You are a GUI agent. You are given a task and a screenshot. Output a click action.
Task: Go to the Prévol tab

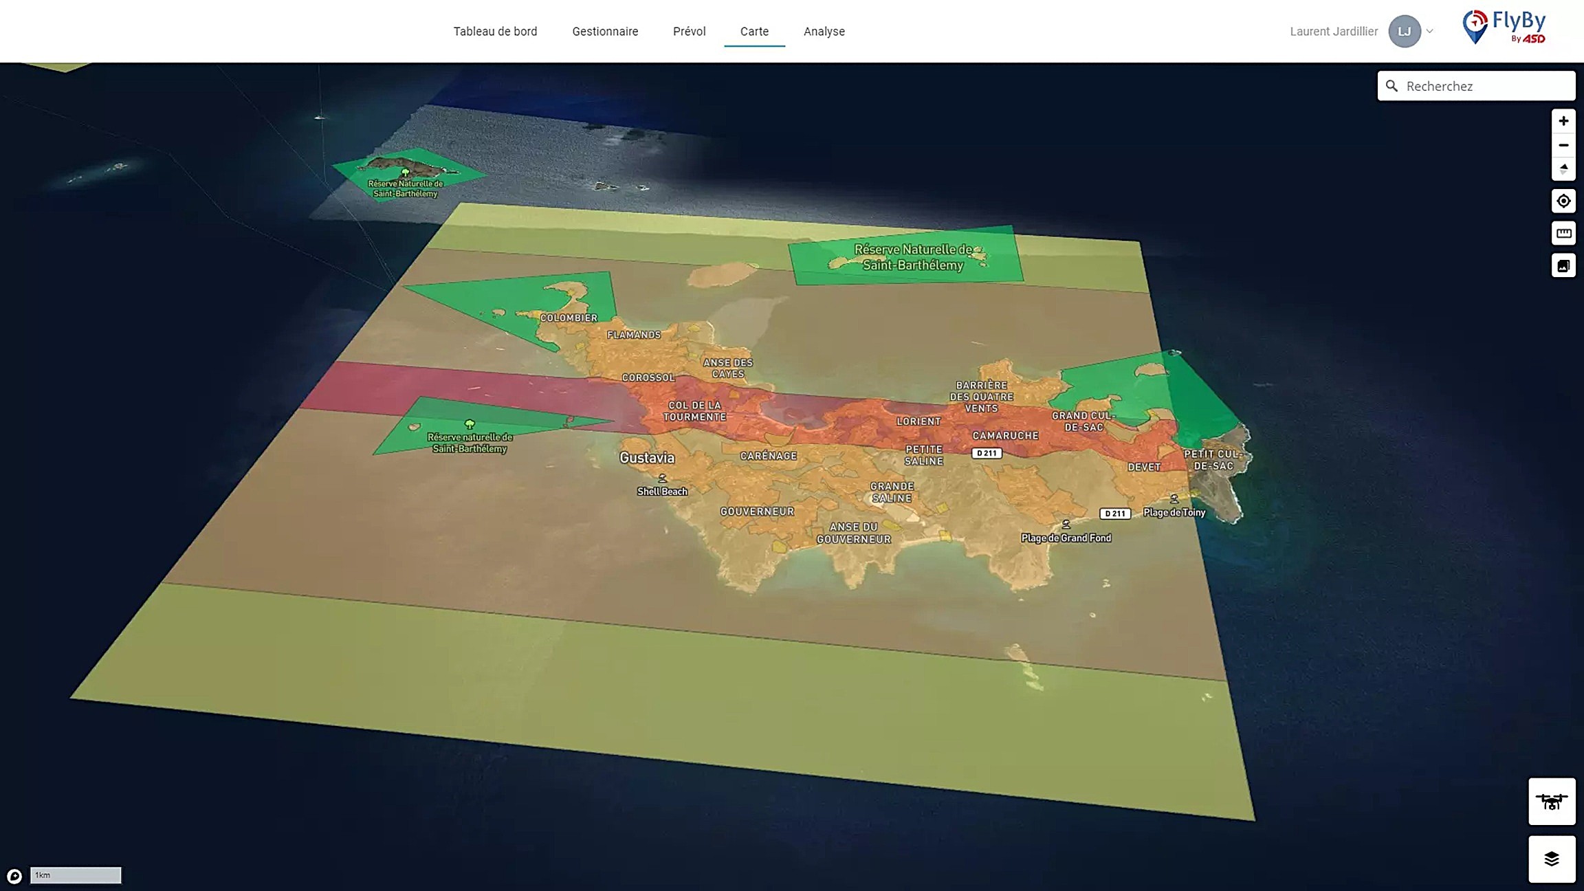pos(689,32)
